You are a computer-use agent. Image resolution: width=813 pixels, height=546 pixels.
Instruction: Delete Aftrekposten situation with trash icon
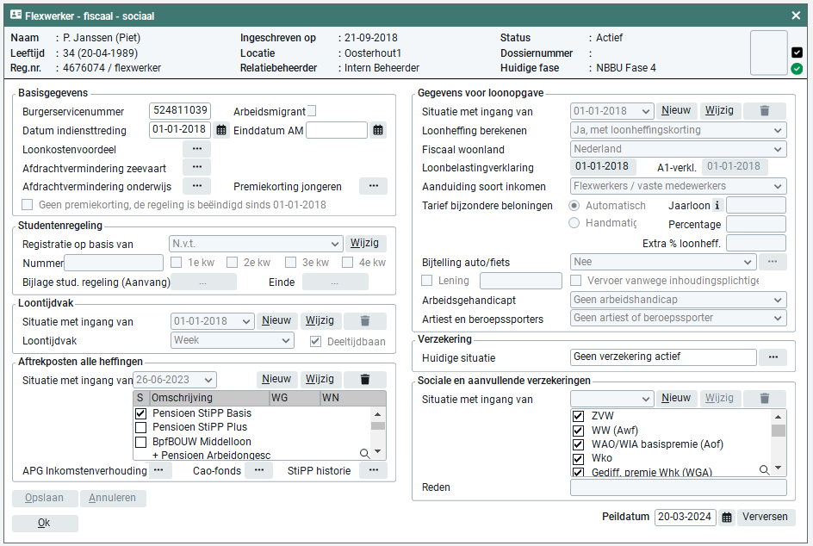click(365, 380)
